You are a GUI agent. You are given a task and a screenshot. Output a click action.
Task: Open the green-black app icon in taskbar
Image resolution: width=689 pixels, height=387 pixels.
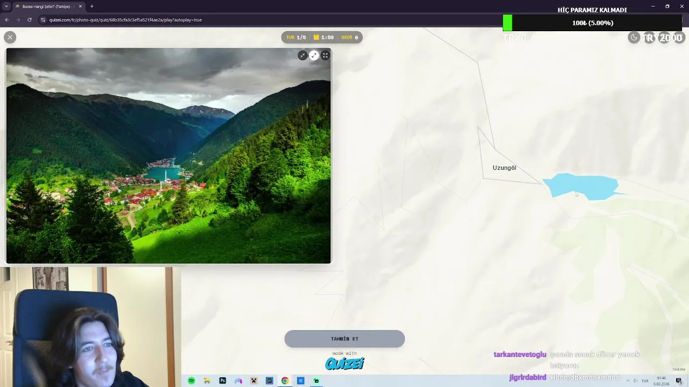click(x=316, y=381)
